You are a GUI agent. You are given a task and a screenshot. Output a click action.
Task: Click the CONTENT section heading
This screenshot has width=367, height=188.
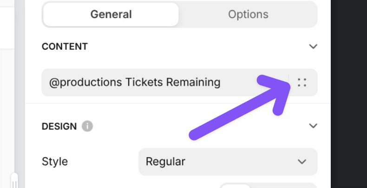(x=65, y=47)
